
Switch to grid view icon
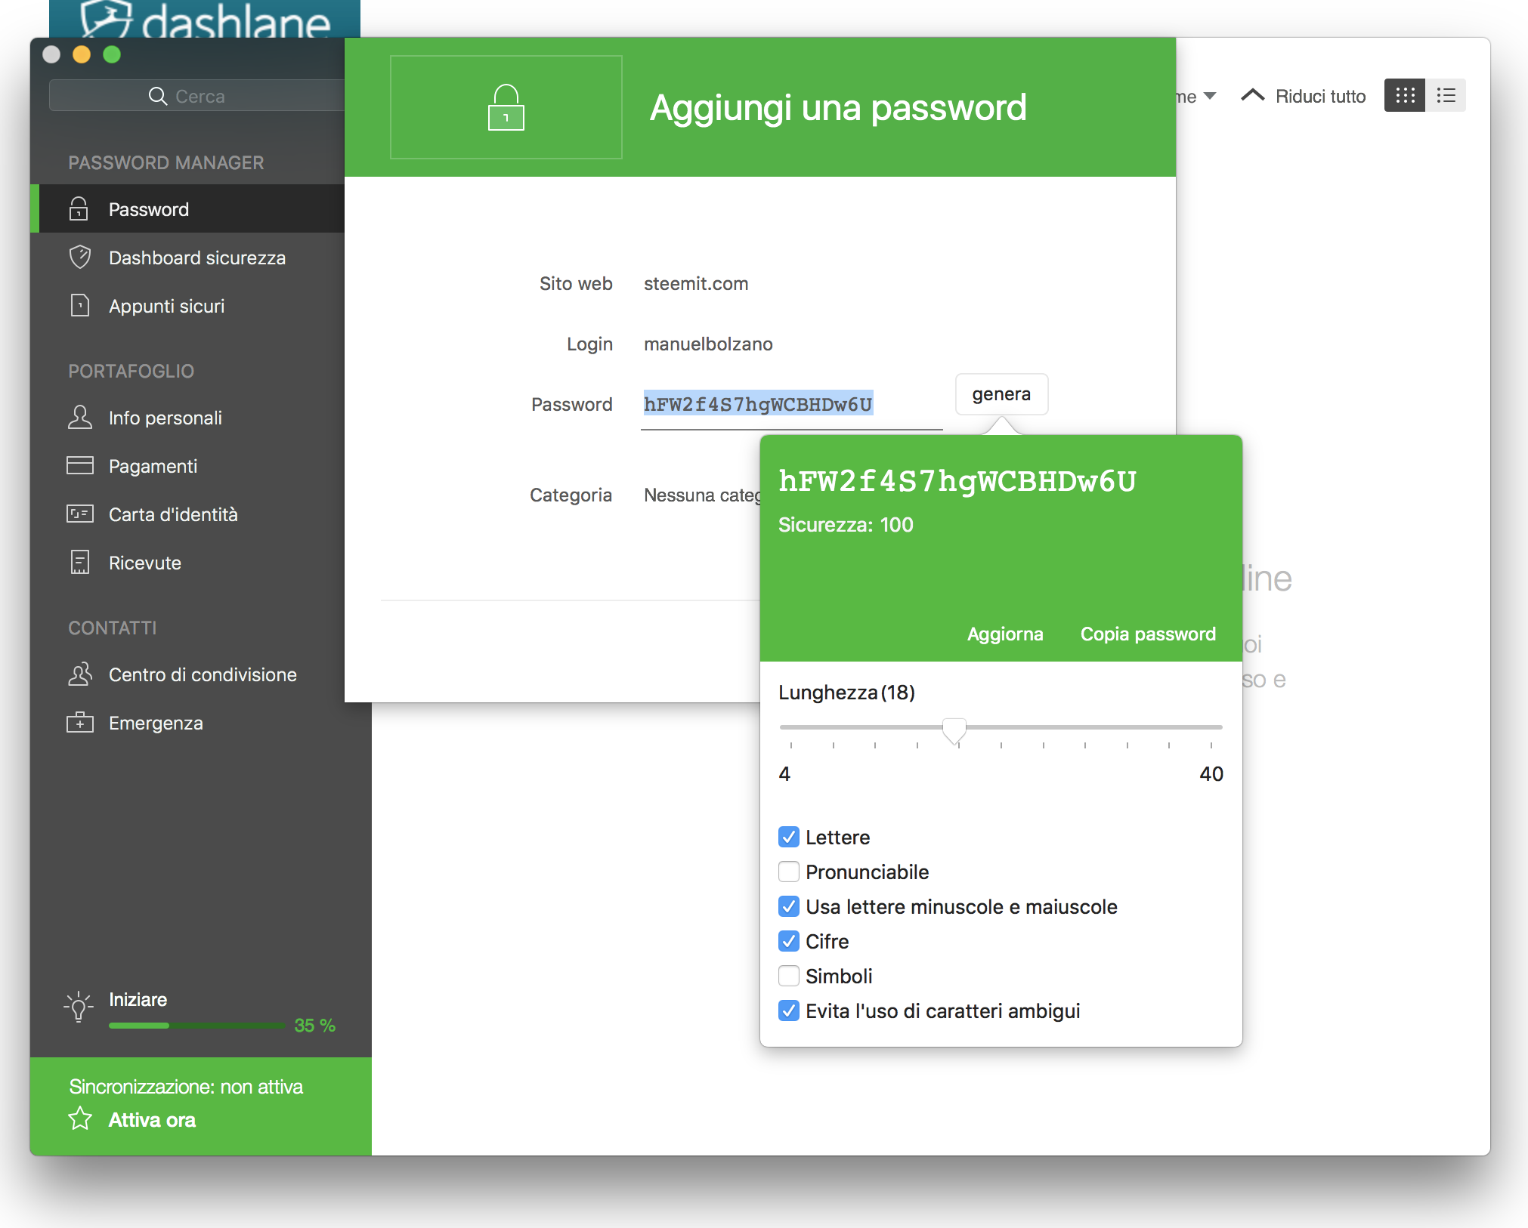(x=1405, y=95)
